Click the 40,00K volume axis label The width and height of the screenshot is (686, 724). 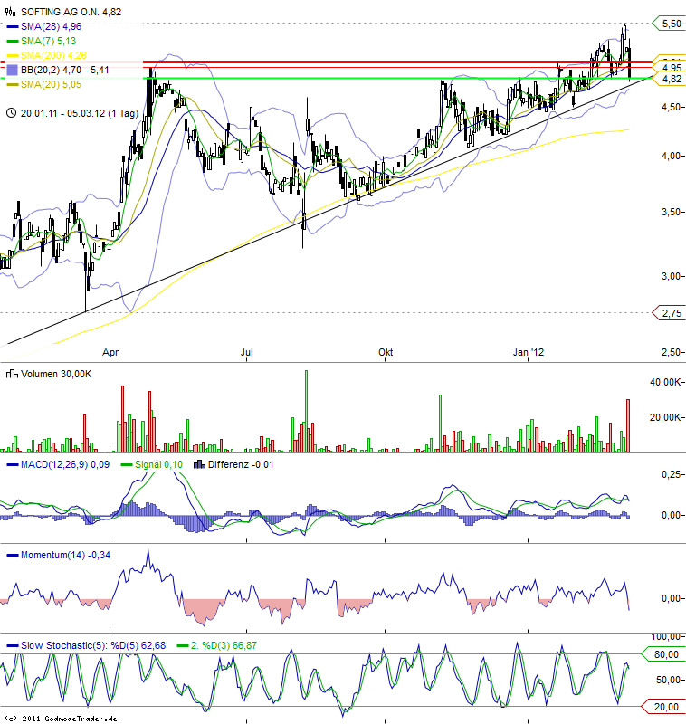665,382
